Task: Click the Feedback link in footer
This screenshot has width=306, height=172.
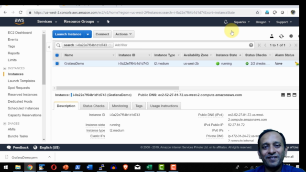Action: pos(18,148)
